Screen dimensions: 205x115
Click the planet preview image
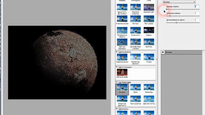(57, 63)
